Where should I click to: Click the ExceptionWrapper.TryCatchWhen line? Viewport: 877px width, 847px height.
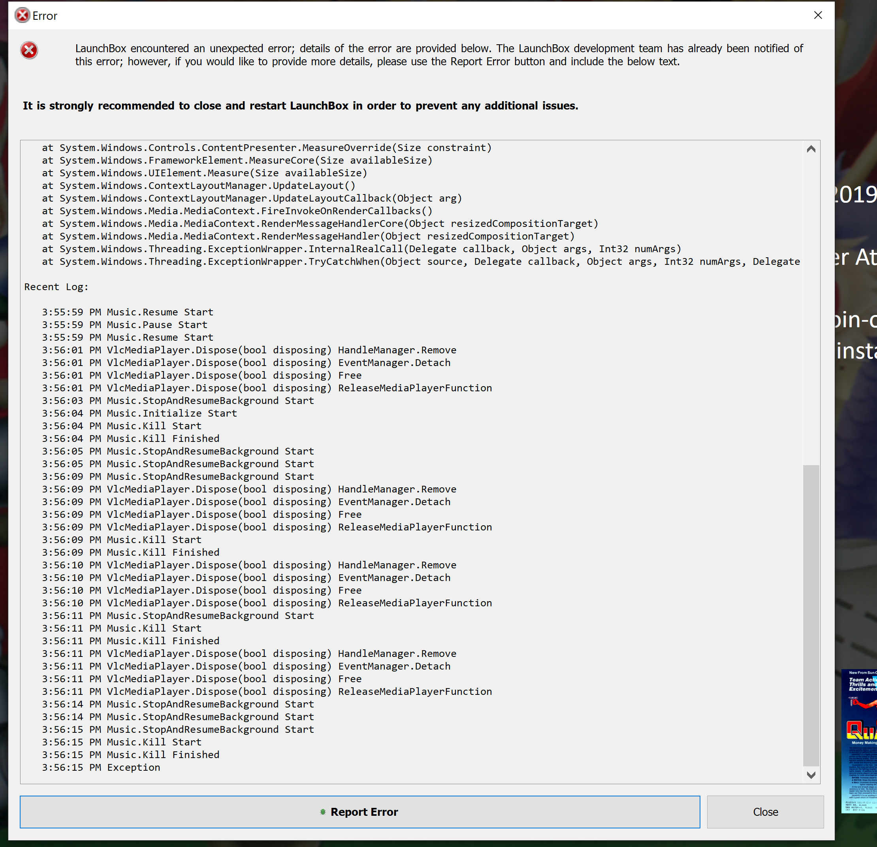pos(421,261)
